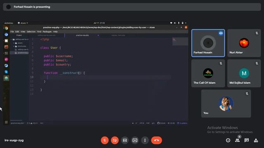This screenshot has width=264, height=148.
Task: Open the Find menu in Atom
Action: click(39, 32)
